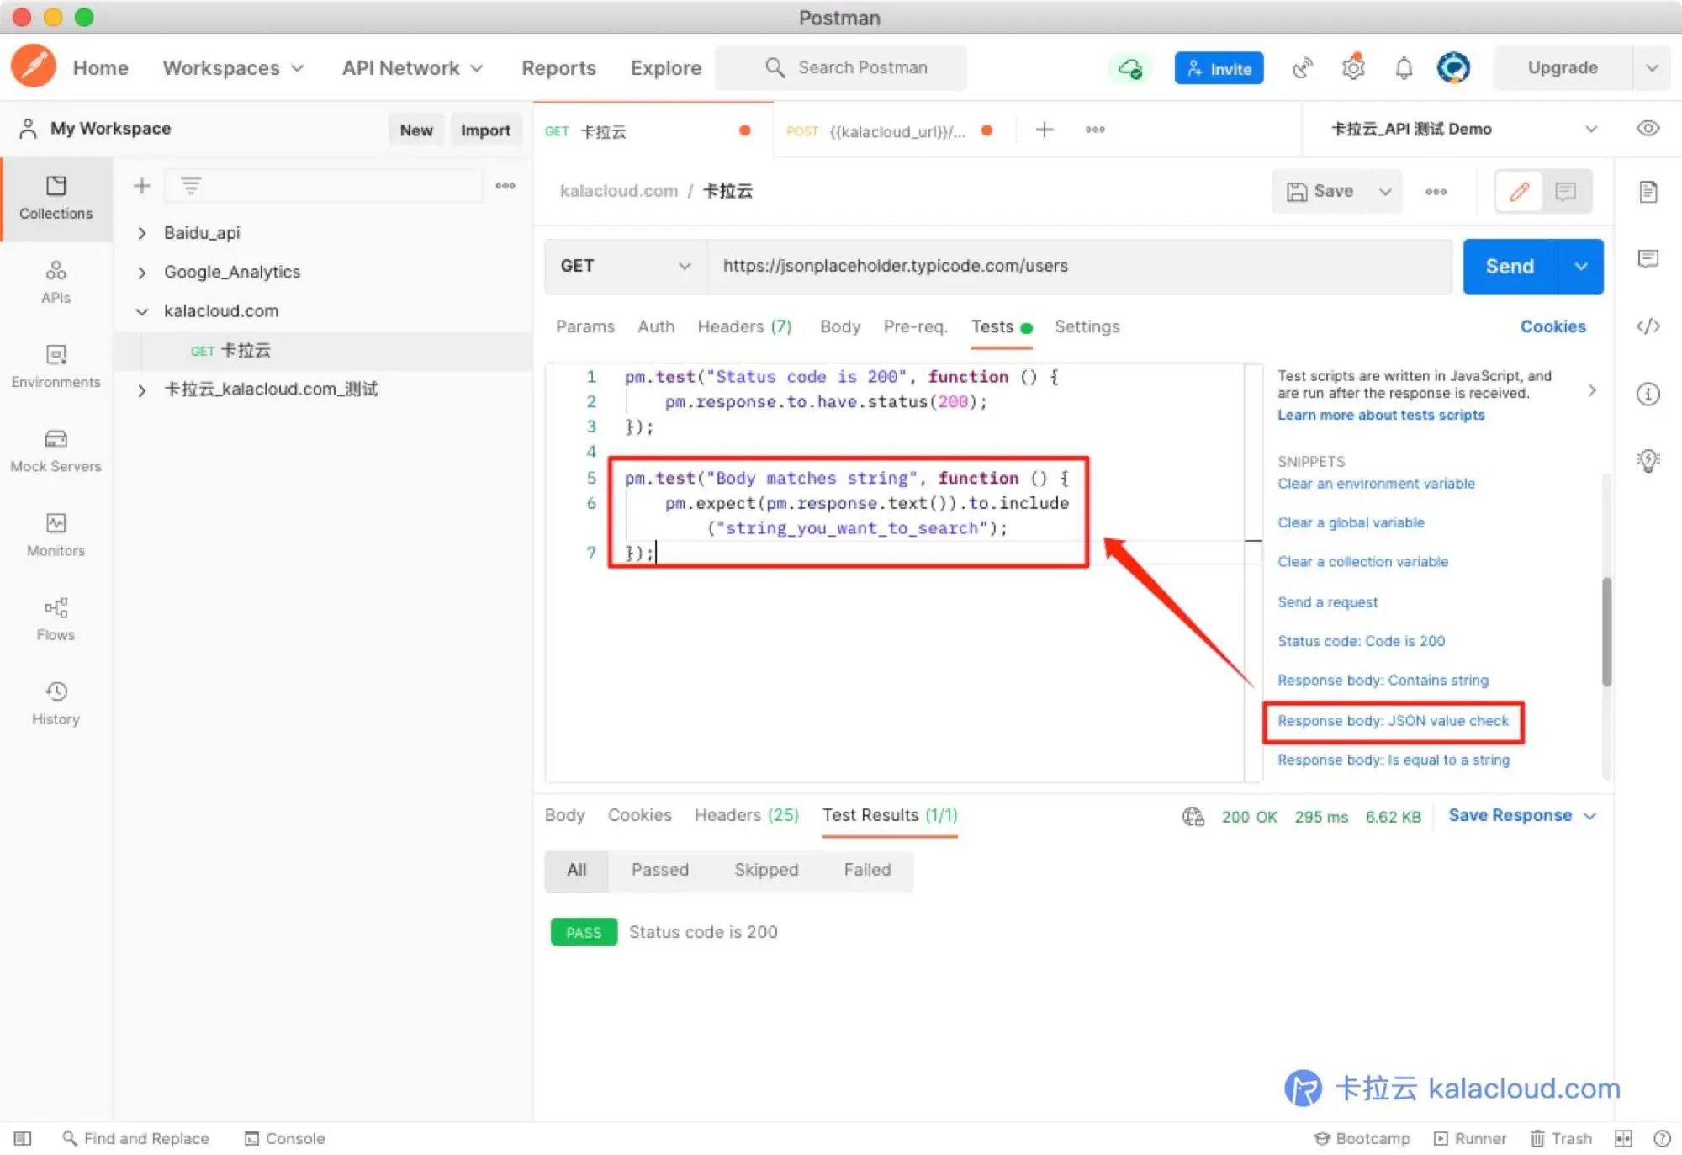Screen dimensions: 1682x1155
Task: Open tab options three-dot menu
Action: pyautogui.click(x=1095, y=130)
